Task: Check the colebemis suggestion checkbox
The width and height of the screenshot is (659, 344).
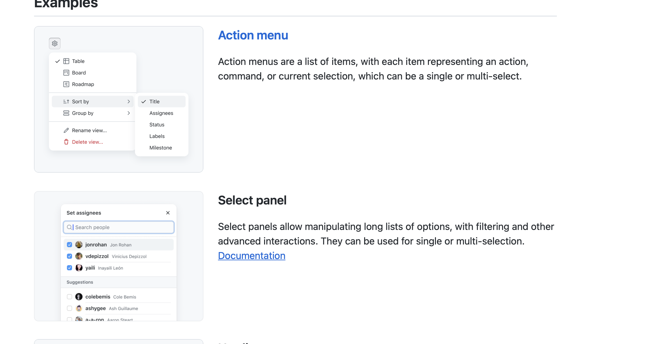Action: tap(70, 296)
